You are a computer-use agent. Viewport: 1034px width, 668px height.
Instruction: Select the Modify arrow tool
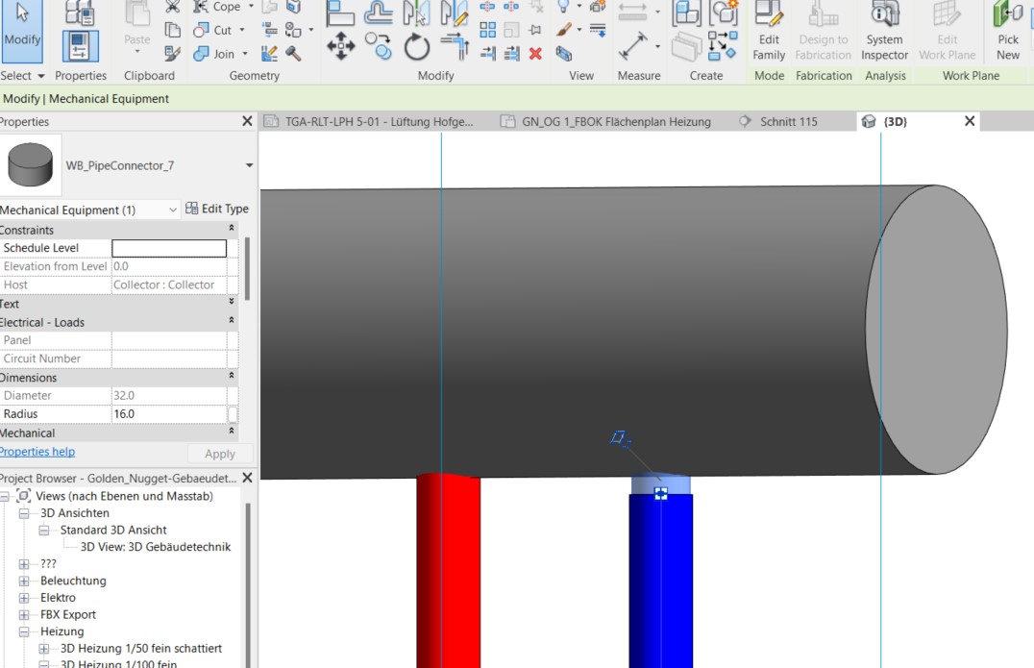pos(22,27)
